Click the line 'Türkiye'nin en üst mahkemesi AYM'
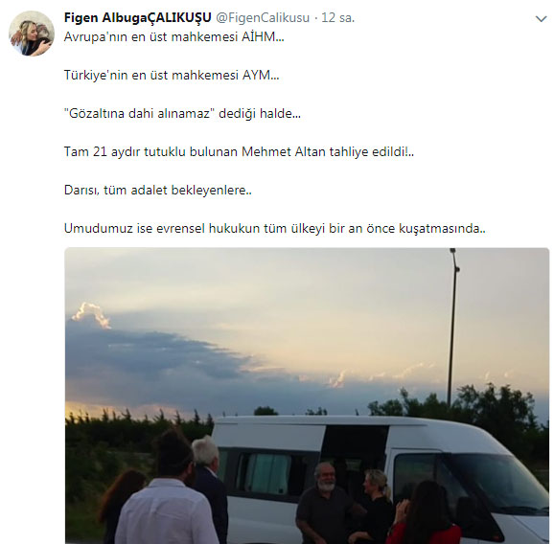Image resolution: width=554 pixels, height=544 pixels. [x=172, y=75]
